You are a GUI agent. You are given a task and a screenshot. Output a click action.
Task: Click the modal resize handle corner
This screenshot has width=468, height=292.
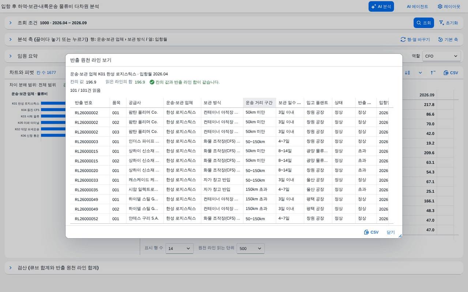[x=400, y=236]
